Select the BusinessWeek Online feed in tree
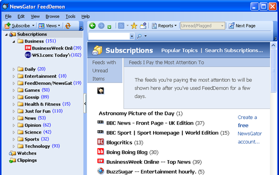The image size is (279, 175). click(x=53, y=48)
